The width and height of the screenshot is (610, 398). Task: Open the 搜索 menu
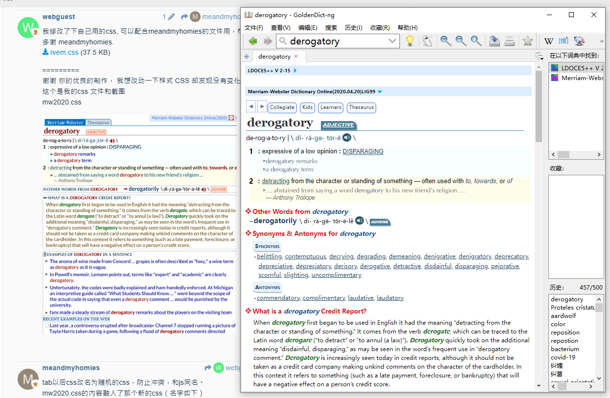point(331,28)
